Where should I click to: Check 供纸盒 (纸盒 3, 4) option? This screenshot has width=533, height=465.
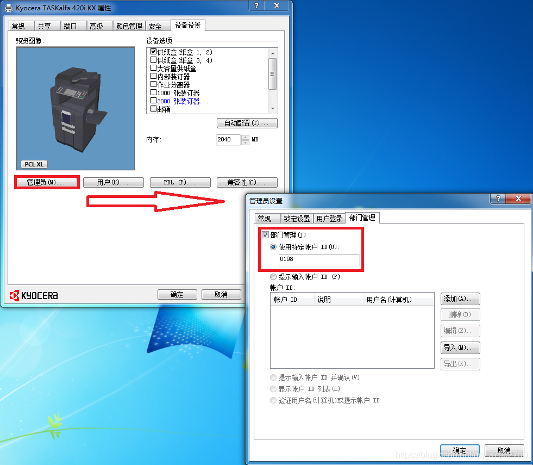(153, 60)
